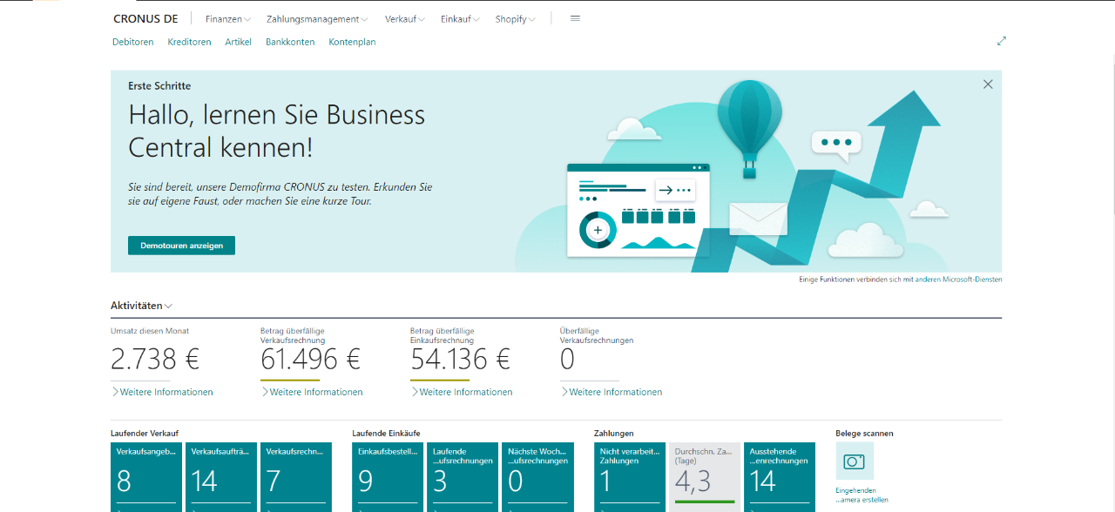The width and height of the screenshot is (1115, 512).
Task: Click the Laufende Einkäufe group heading
Action: pos(387,433)
